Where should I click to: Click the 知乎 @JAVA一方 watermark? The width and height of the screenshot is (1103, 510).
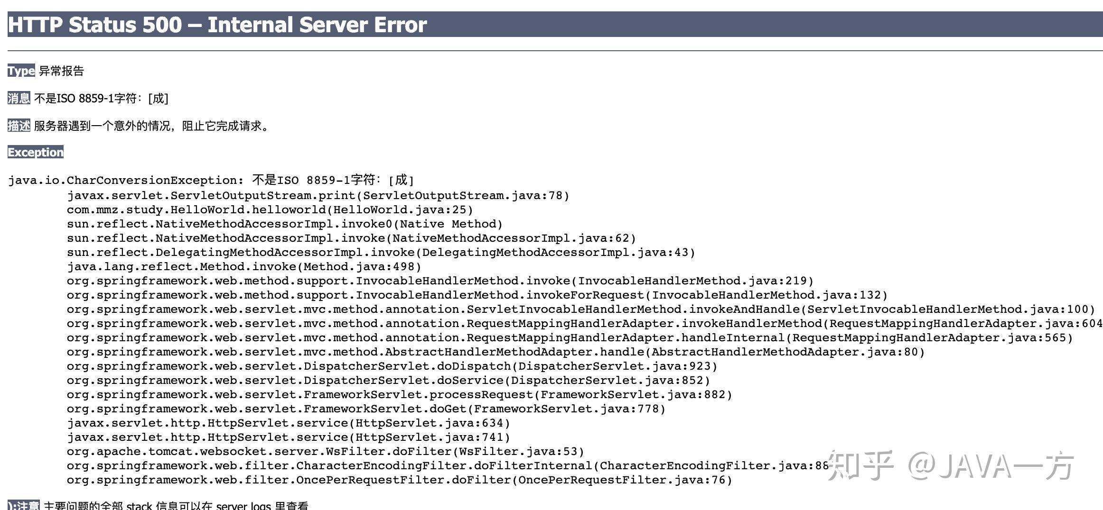click(x=951, y=465)
